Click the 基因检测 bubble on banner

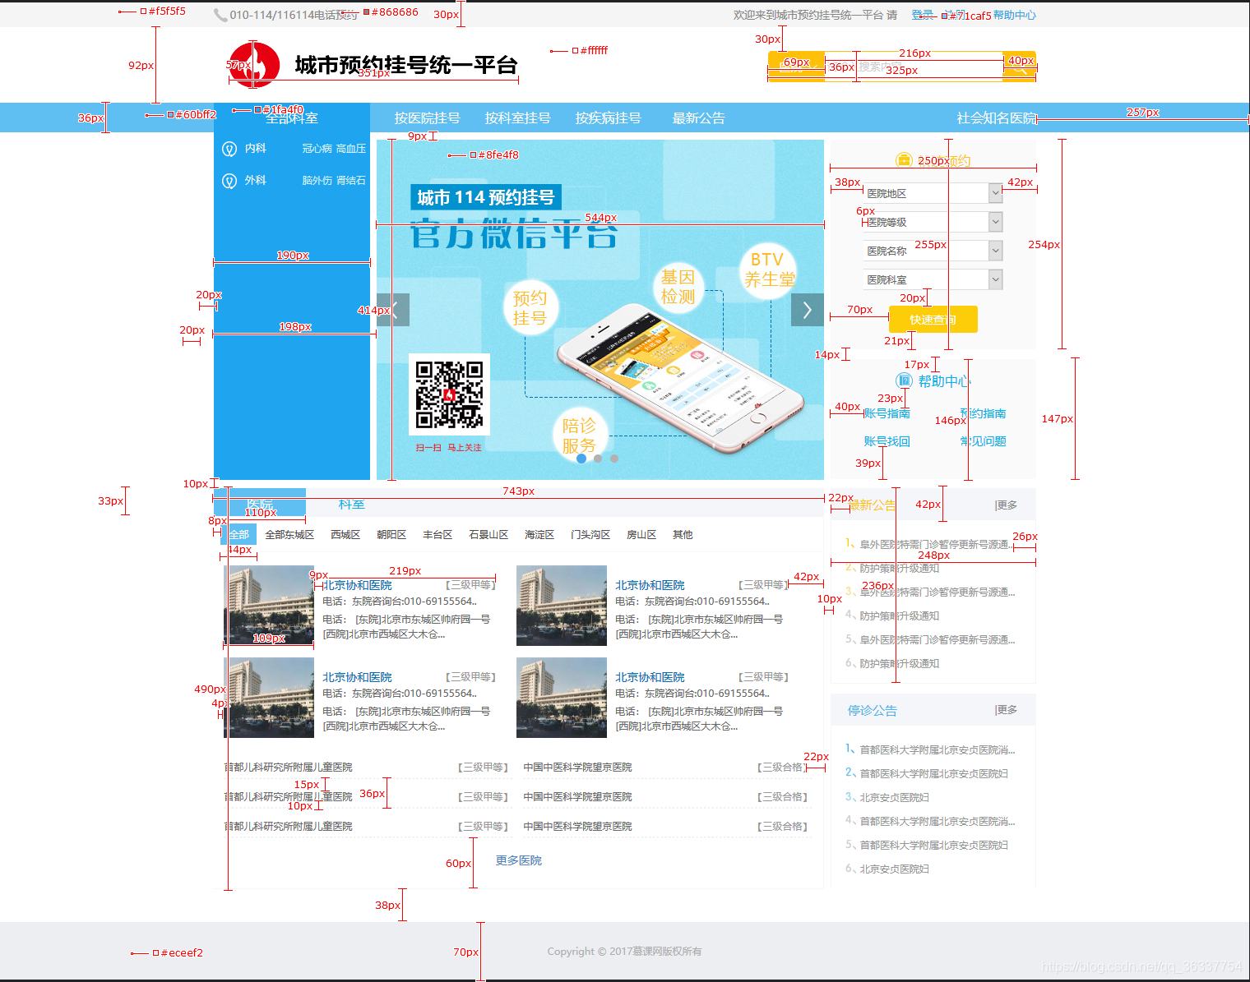[678, 287]
